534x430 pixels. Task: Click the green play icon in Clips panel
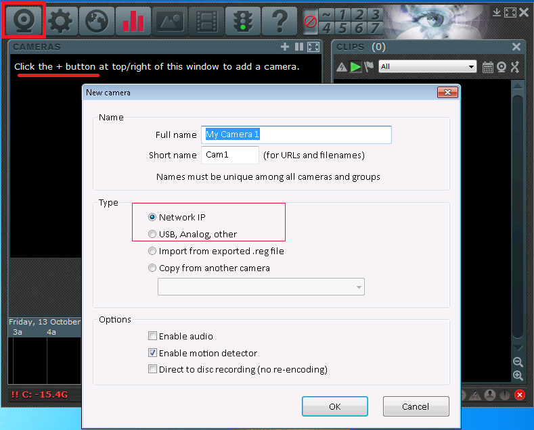(x=355, y=67)
